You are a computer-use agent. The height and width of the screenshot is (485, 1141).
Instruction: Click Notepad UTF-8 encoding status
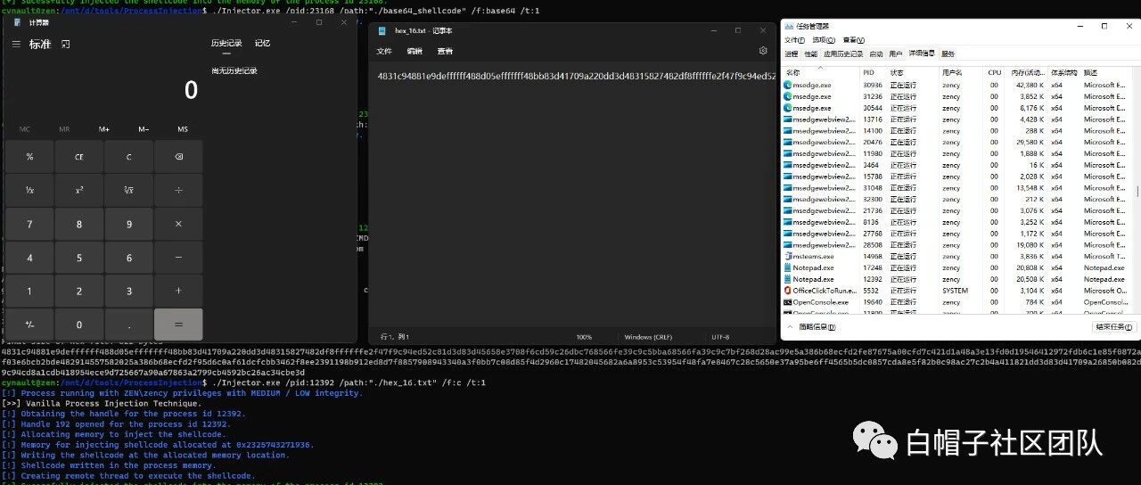click(721, 337)
